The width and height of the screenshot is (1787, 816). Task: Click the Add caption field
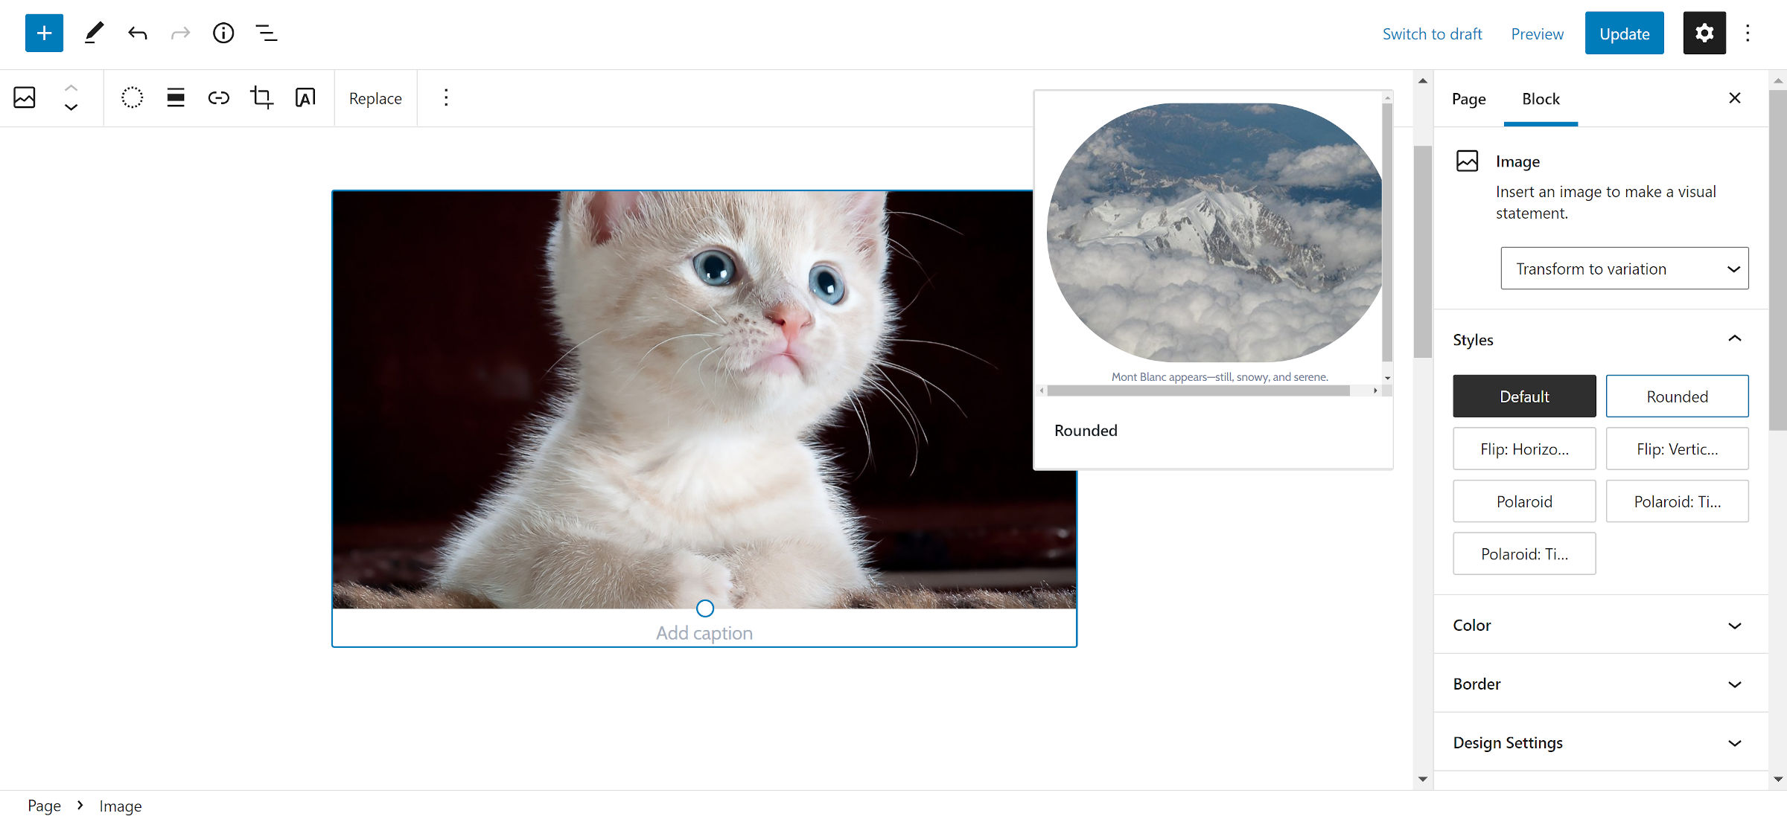tap(704, 632)
